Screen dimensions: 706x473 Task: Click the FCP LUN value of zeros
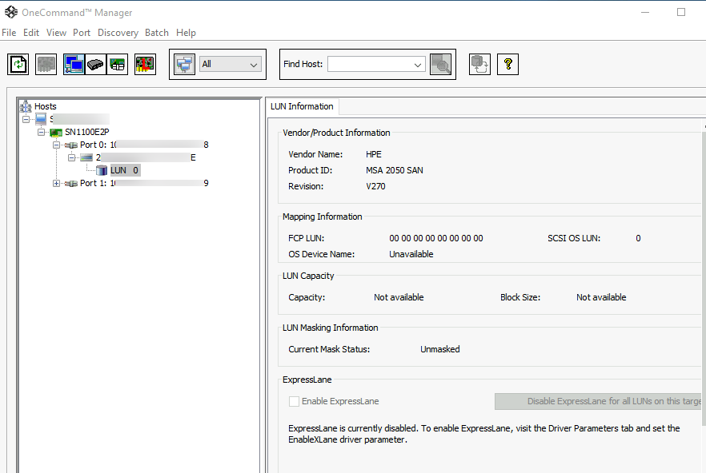pyautogui.click(x=435, y=238)
